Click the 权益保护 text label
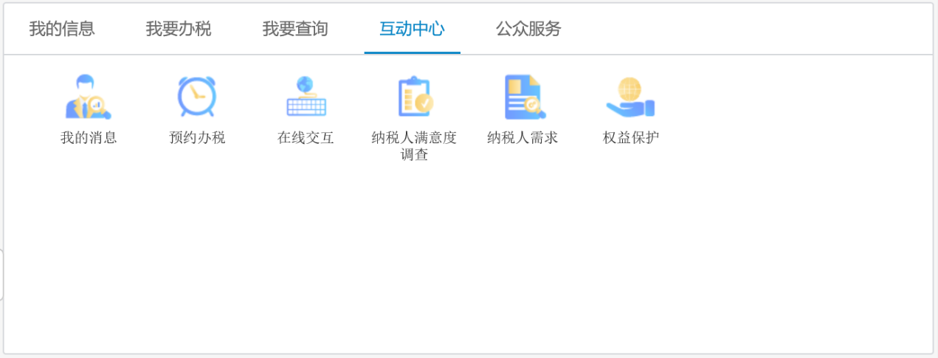938x358 pixels. [x=631, y=138]
